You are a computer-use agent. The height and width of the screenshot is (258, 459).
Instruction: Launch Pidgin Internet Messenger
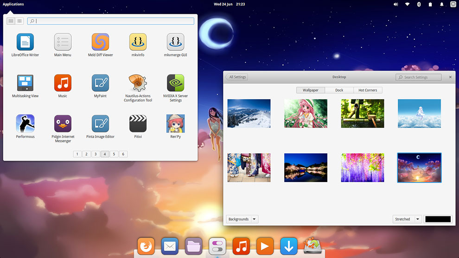coord(63,124)
